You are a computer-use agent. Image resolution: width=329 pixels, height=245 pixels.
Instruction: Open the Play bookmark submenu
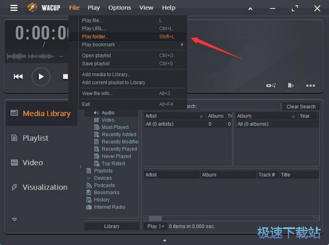tap(99, 45)
